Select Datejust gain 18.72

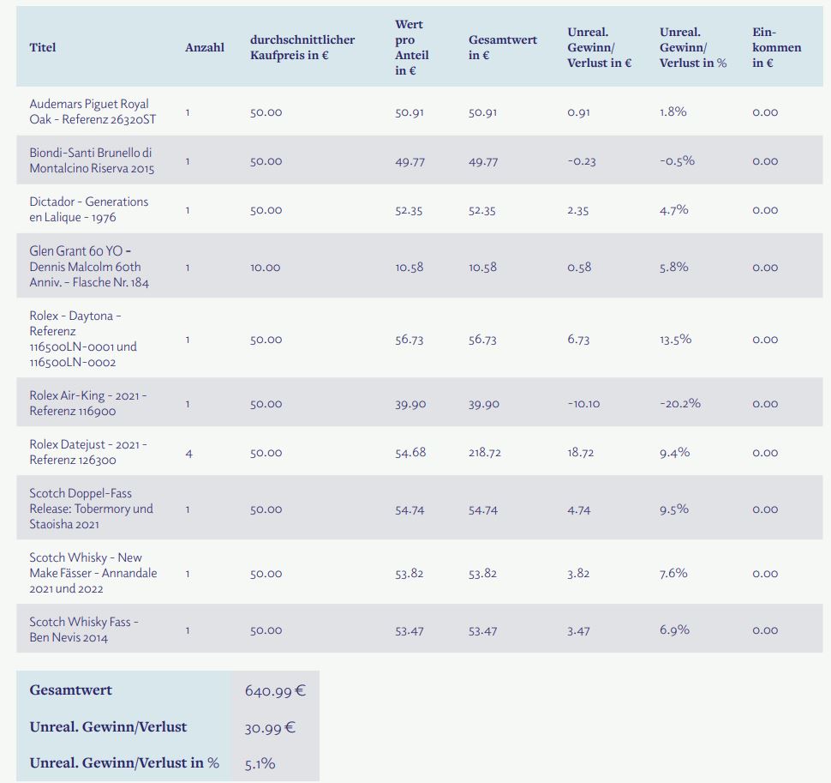click(x=580, y=453)
